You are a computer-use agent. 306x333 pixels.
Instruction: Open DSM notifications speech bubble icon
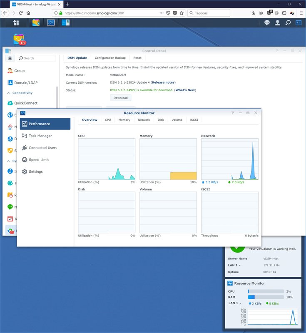267,22
